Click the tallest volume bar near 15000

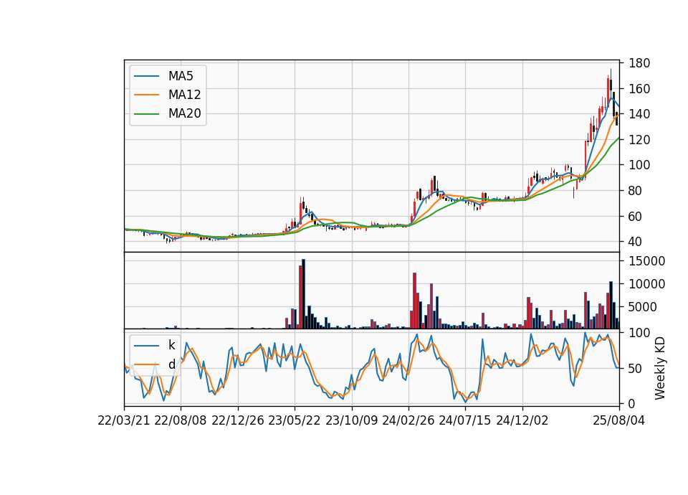(x=304, y=294)
